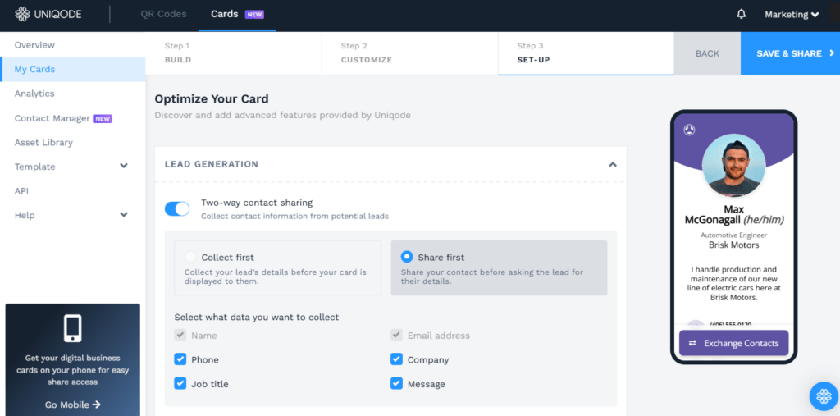This screenshot has height=416, width=840.
Task: Select the Share first radio option
Action: click(x=407, y=257)
